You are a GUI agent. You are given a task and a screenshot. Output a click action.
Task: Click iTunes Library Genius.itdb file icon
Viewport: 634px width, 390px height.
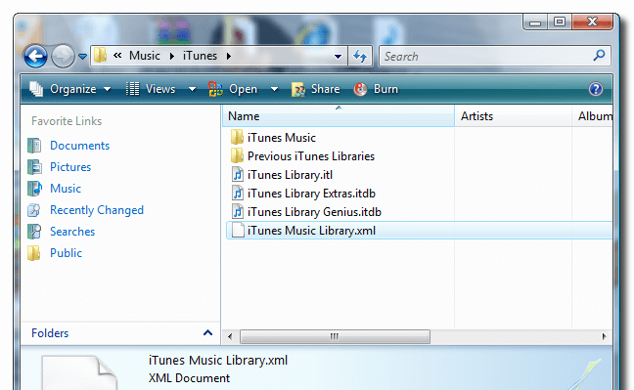point(238,212)
